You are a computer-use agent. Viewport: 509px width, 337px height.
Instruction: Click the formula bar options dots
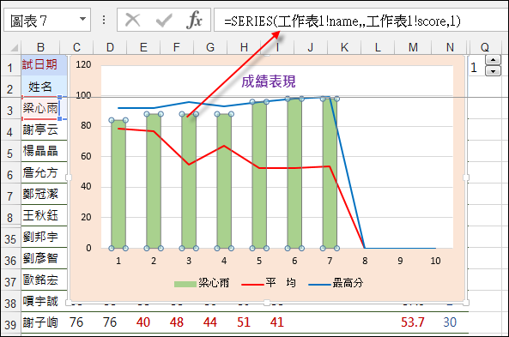(x=104, y=20)
